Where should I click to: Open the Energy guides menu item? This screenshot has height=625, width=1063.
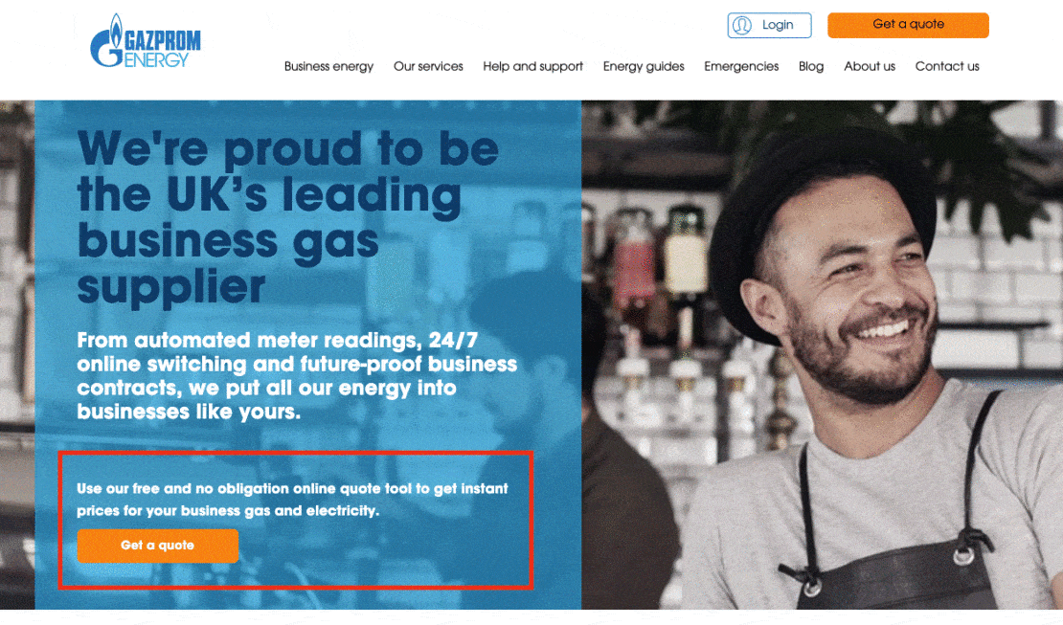point(644,66)
